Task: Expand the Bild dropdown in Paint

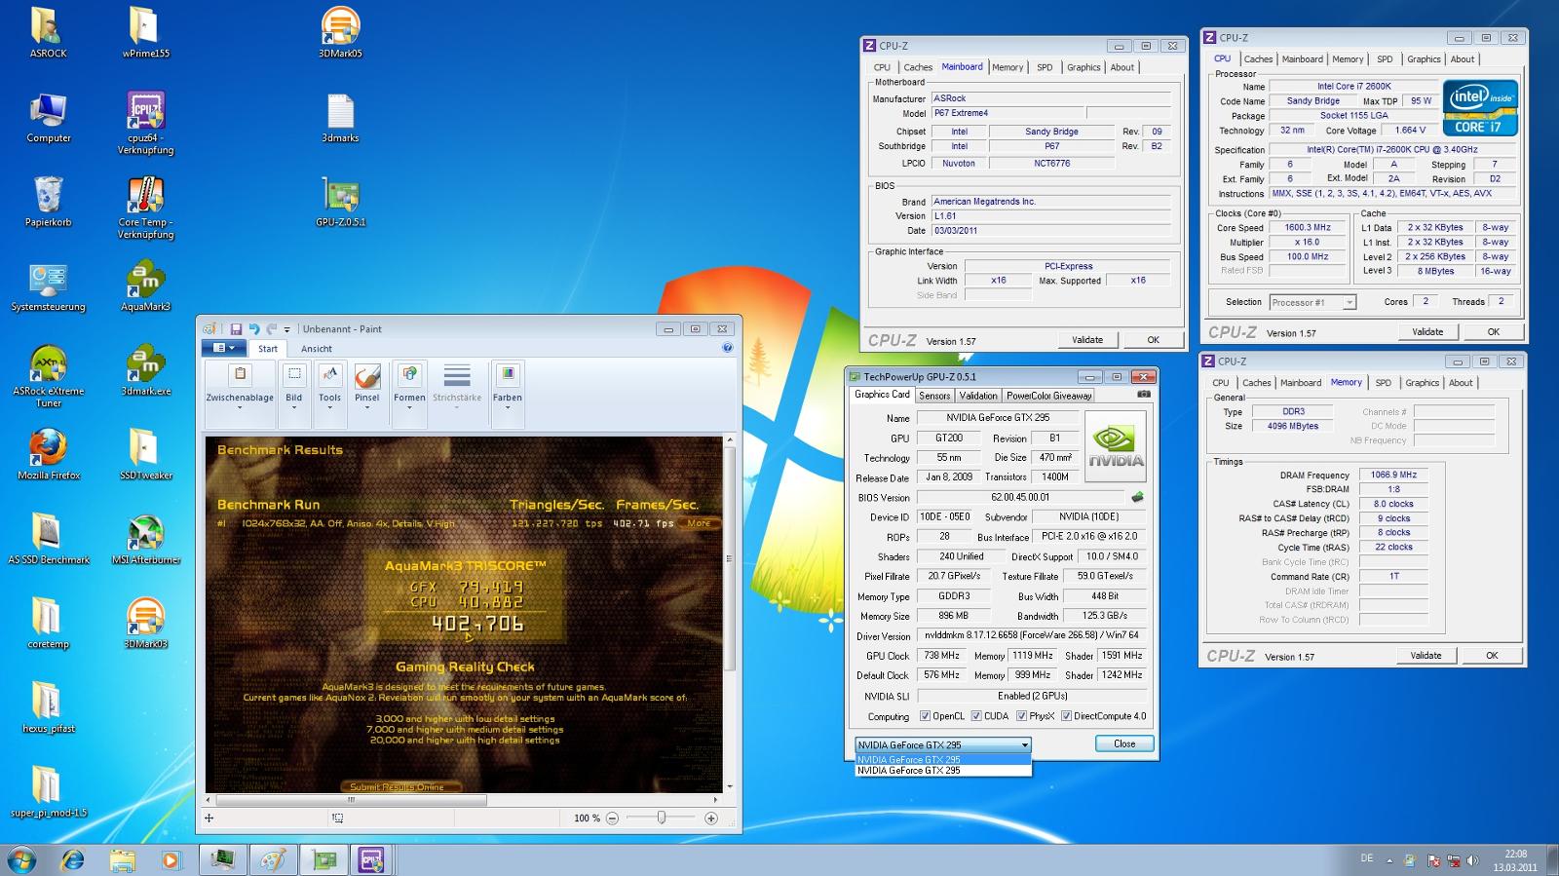Action: tap(294, 407)
